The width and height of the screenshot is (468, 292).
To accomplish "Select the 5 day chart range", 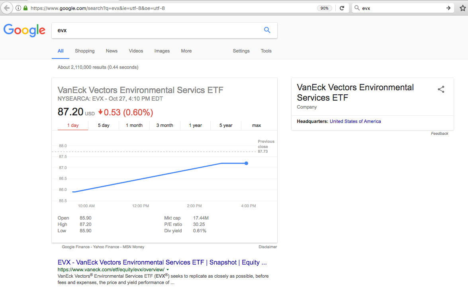I will (x=104, y=125).
